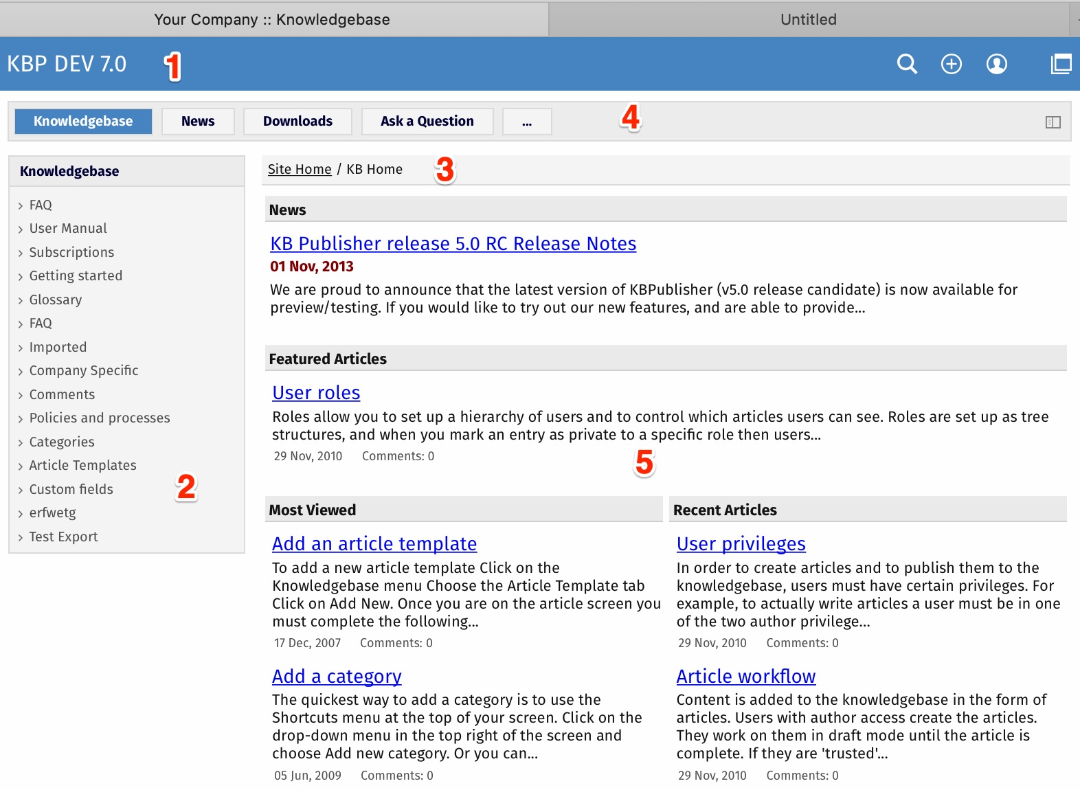Viewport: 1080px width, 790px height.
Task: Open the News menu tab
Action: [198, 122]
